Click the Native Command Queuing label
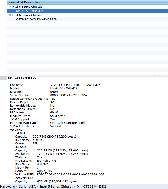The width and height of the screenshot is (168, 189). pyautogui.click(x=29, y=99)
